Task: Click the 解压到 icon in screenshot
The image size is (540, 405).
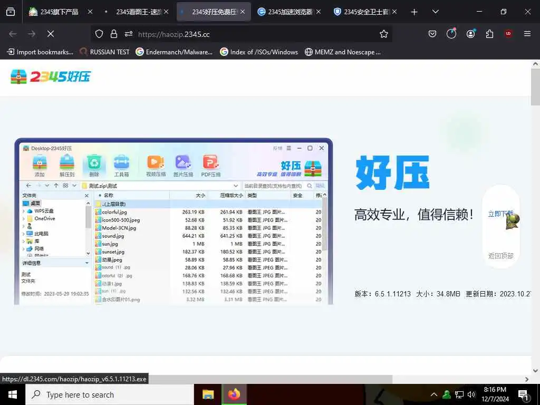Action: pyautogui.click(x=67, y=166)
